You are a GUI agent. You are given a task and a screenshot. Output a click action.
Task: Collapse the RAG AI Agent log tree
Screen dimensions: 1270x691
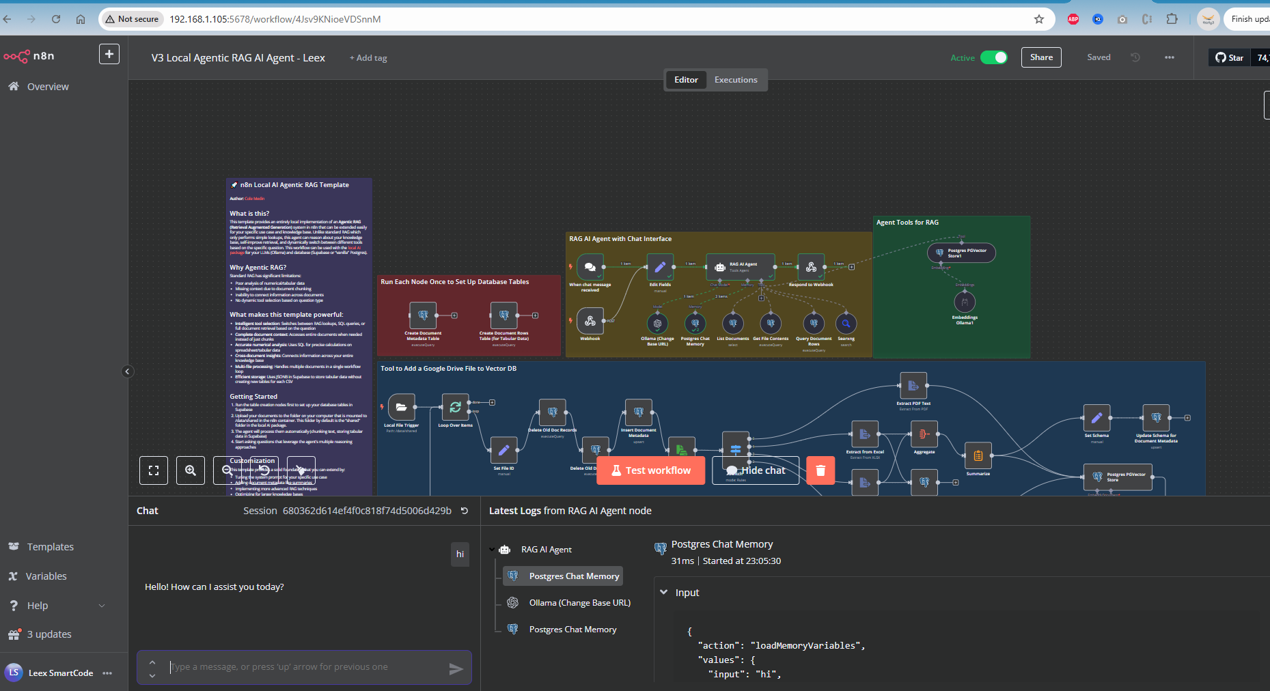click(x=493, y=550)
